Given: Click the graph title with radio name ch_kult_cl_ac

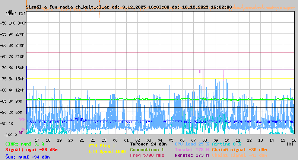Looking at the screenshot, I should point(129,7).
